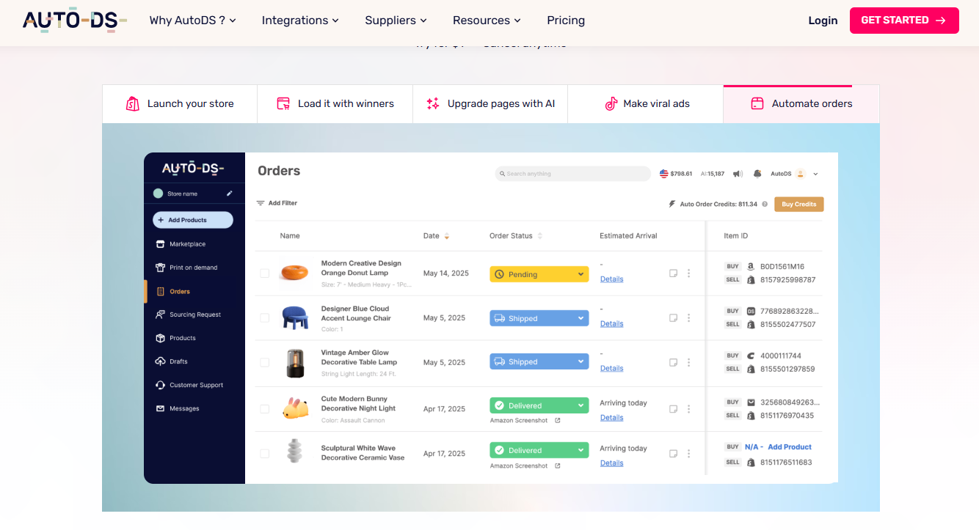Expand the account chevron next to AutoDS avatar
Screen dimensions: 979x530
tap(816, 174)
